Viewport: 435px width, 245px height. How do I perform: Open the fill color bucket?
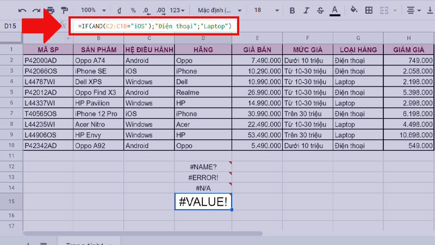click(x=354, y=10)
